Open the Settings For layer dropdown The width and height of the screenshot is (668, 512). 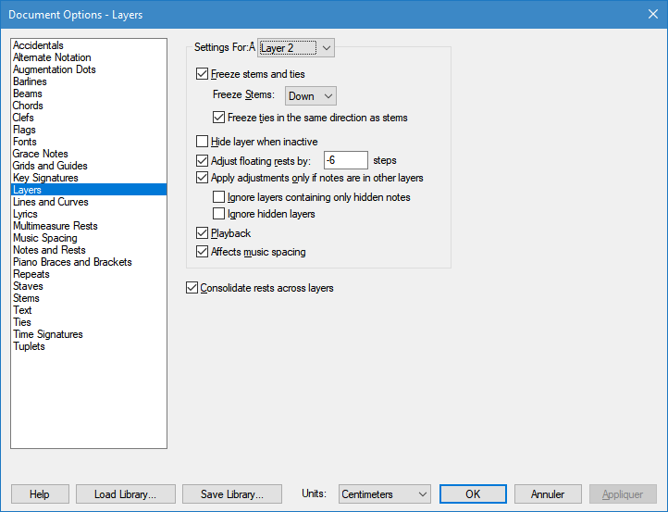pyautogui.click(x=296, y=47)
